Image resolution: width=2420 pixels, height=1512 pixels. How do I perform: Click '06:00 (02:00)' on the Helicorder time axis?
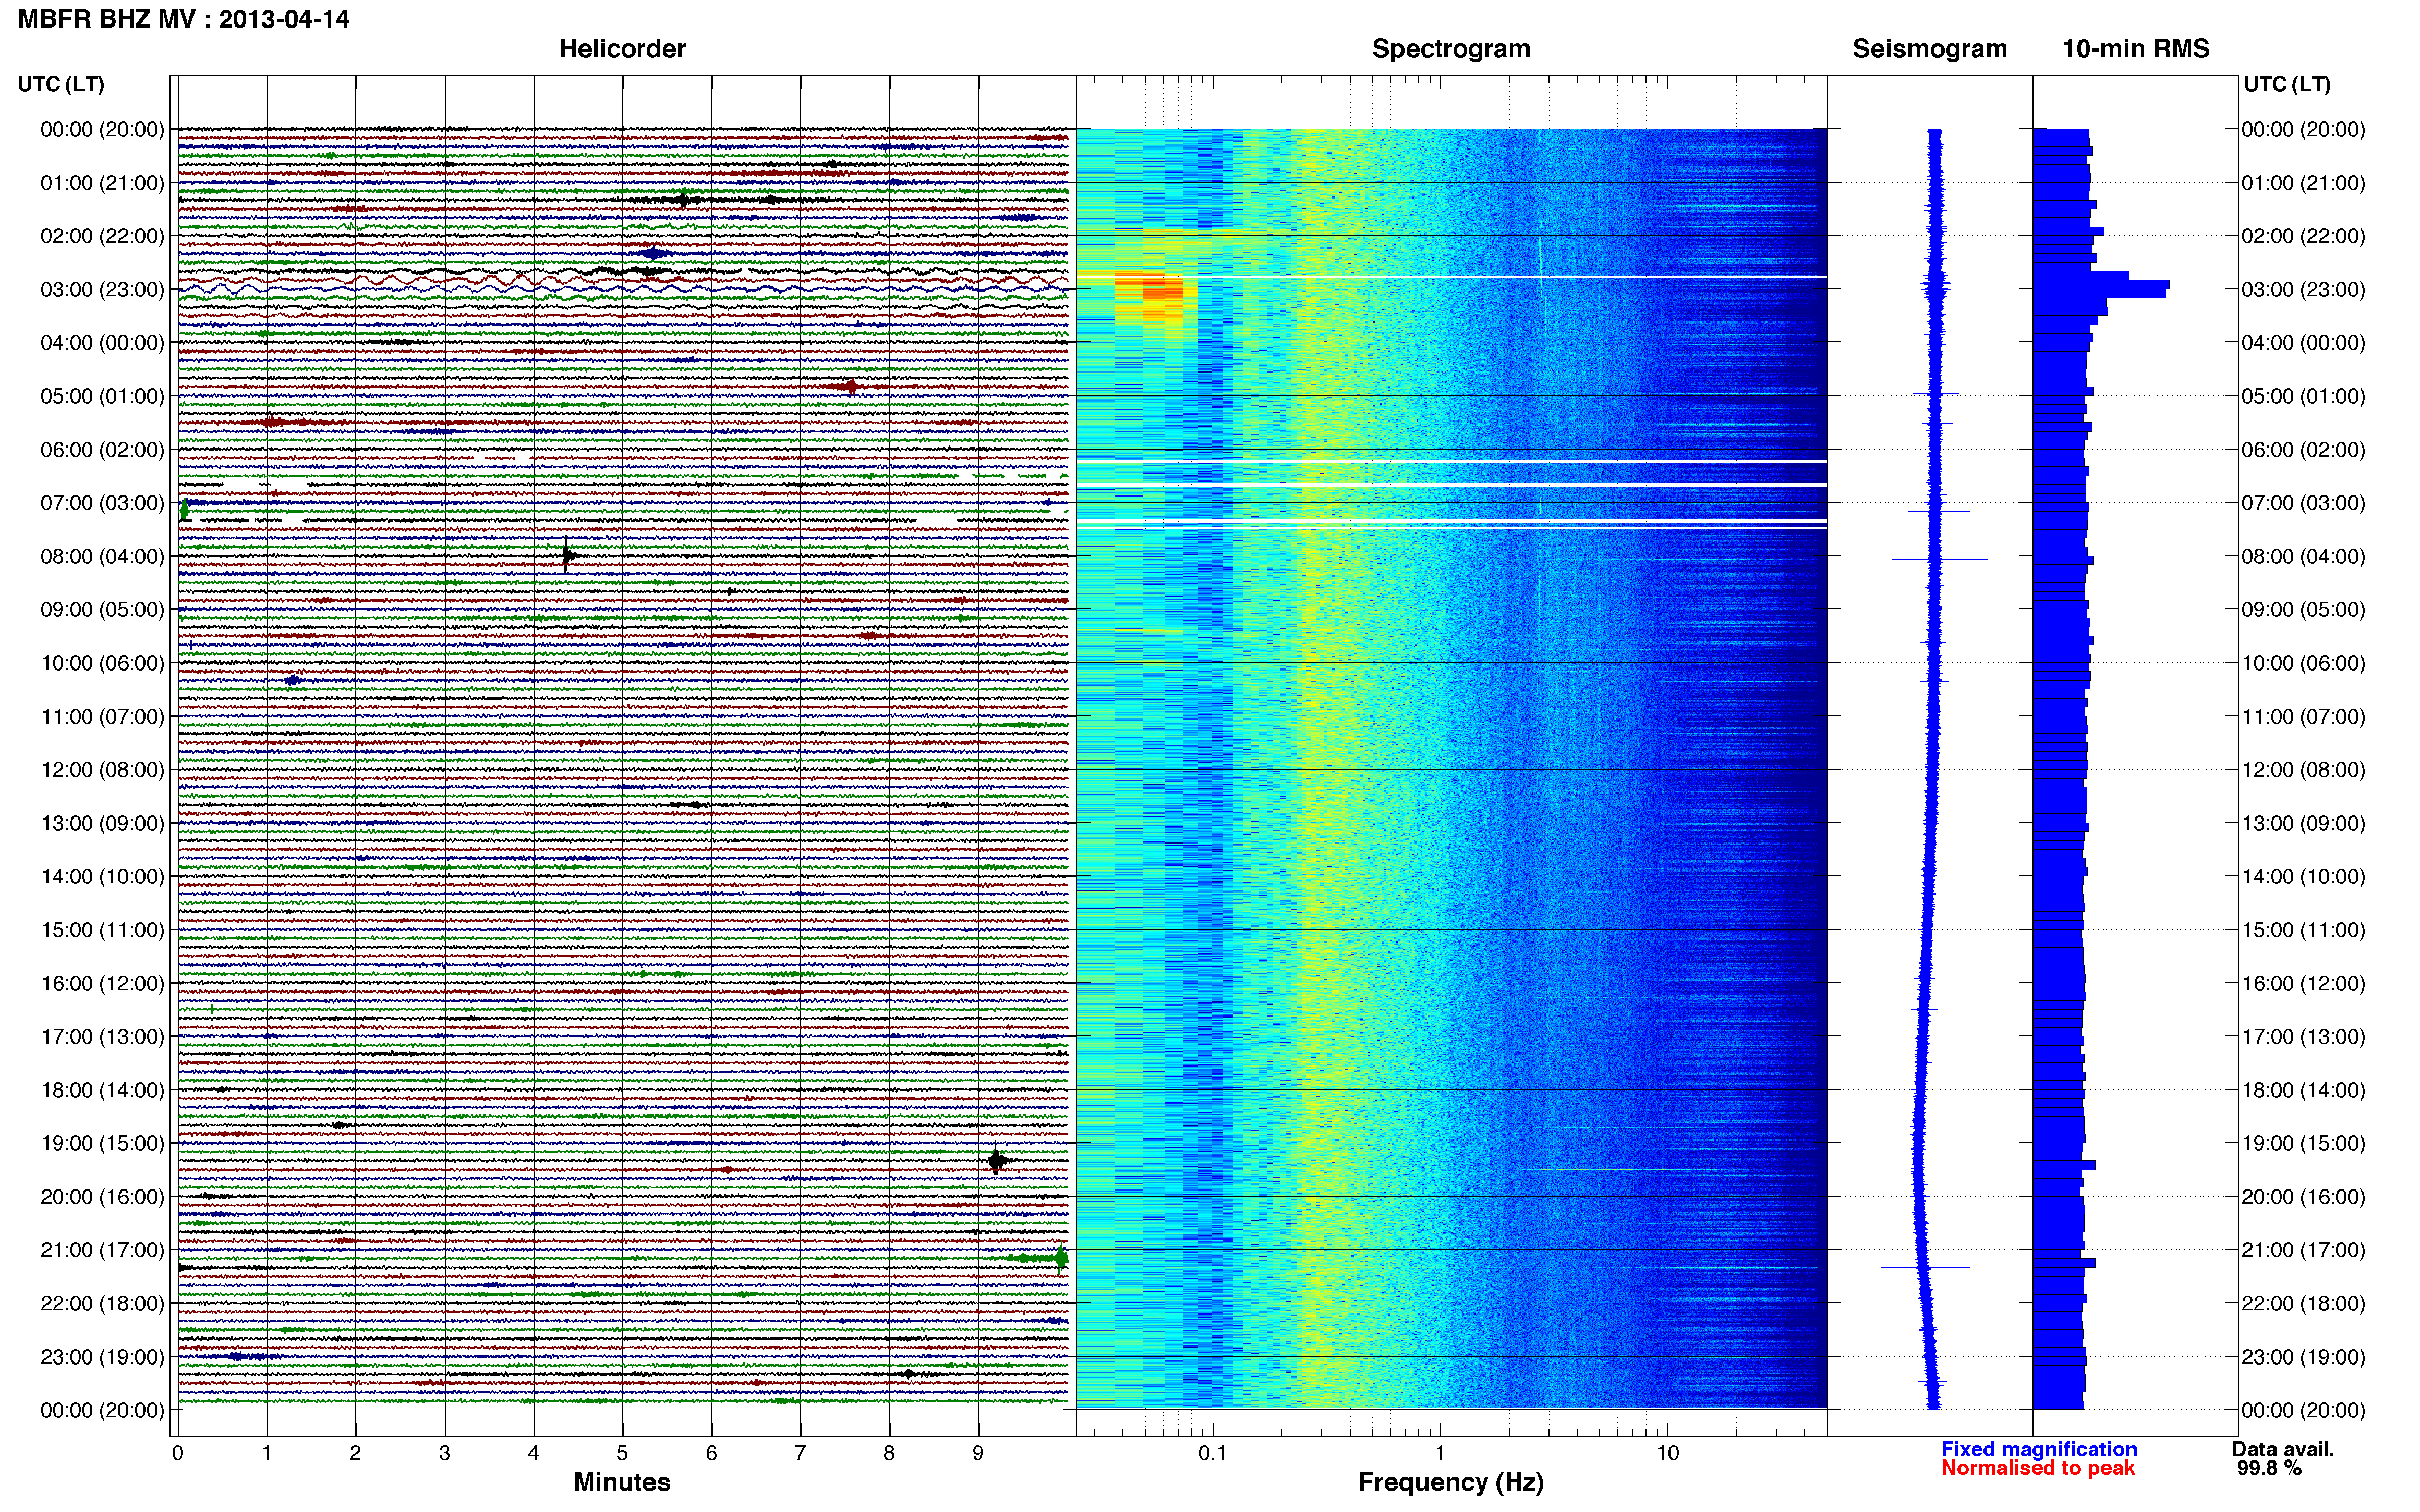click(102, 450)
